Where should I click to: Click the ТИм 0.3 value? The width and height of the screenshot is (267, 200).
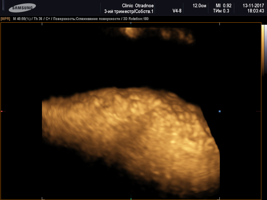[221, 11]
